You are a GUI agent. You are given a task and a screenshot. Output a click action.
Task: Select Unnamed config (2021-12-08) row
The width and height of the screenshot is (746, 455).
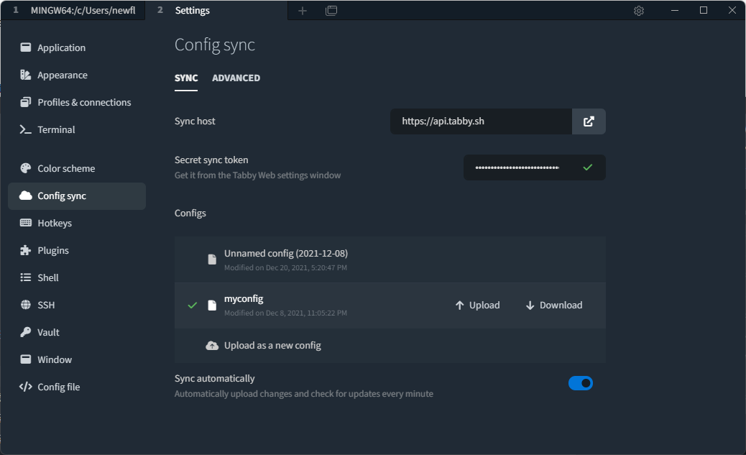click(x=390, y=260)
